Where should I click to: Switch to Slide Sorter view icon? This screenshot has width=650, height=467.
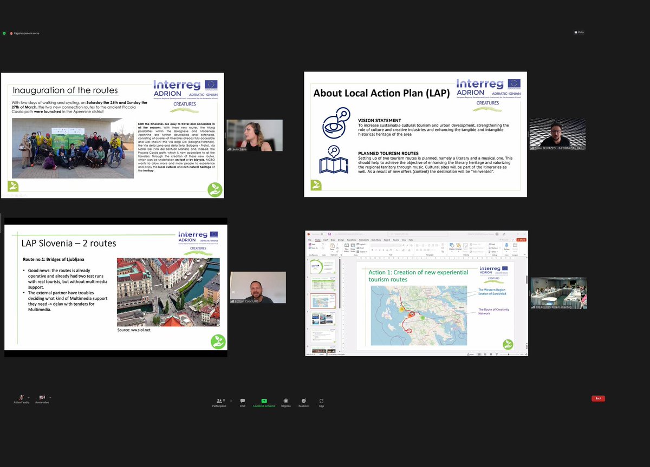click(485, 354)
